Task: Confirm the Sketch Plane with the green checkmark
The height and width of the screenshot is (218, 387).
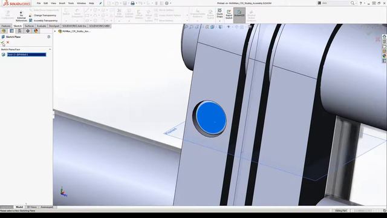Action: tap(2, 42)
